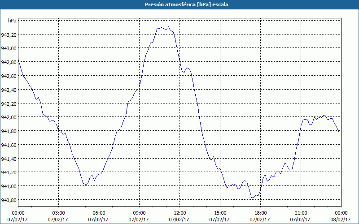Select the 942,40 axis value
The width and height of the screenshot is (359, 224).
(x=9, y=90)
